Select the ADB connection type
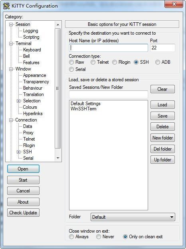 point(158,62)
